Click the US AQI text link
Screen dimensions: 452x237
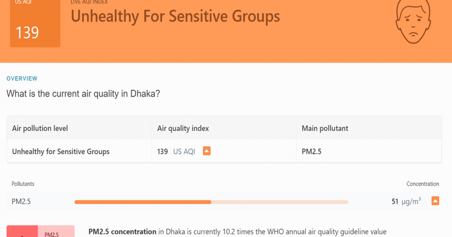(185, 151)
